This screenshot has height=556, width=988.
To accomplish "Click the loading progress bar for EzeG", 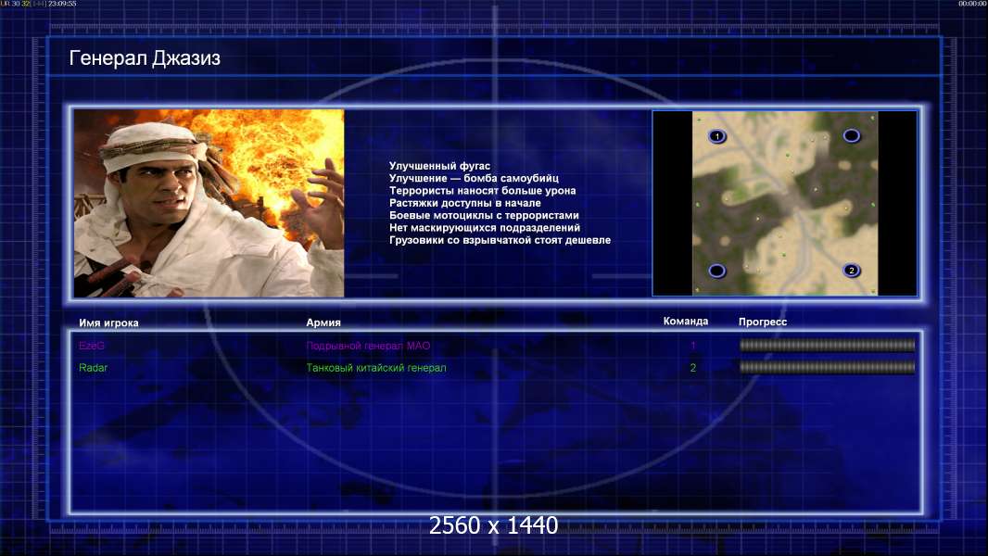I will 827,345.
